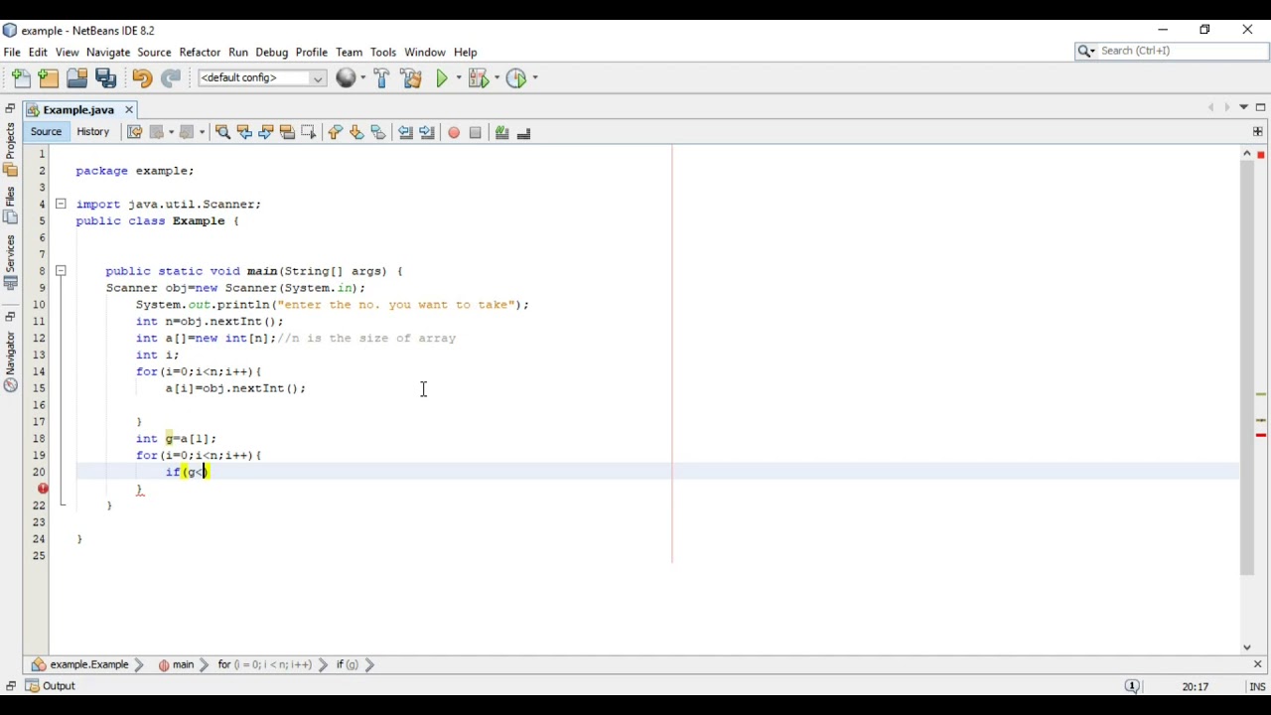Open the editor documents list dropdown arrow
This screenshot has width=1271, height=715.
tap(1243, 107)
